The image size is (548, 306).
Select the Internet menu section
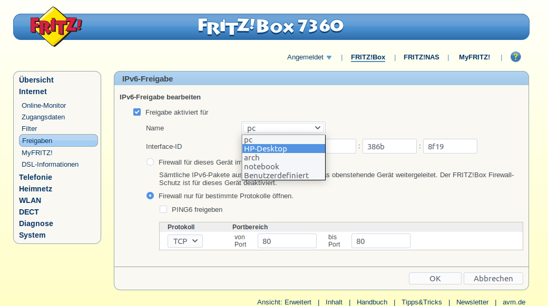(x=33, y=91)
